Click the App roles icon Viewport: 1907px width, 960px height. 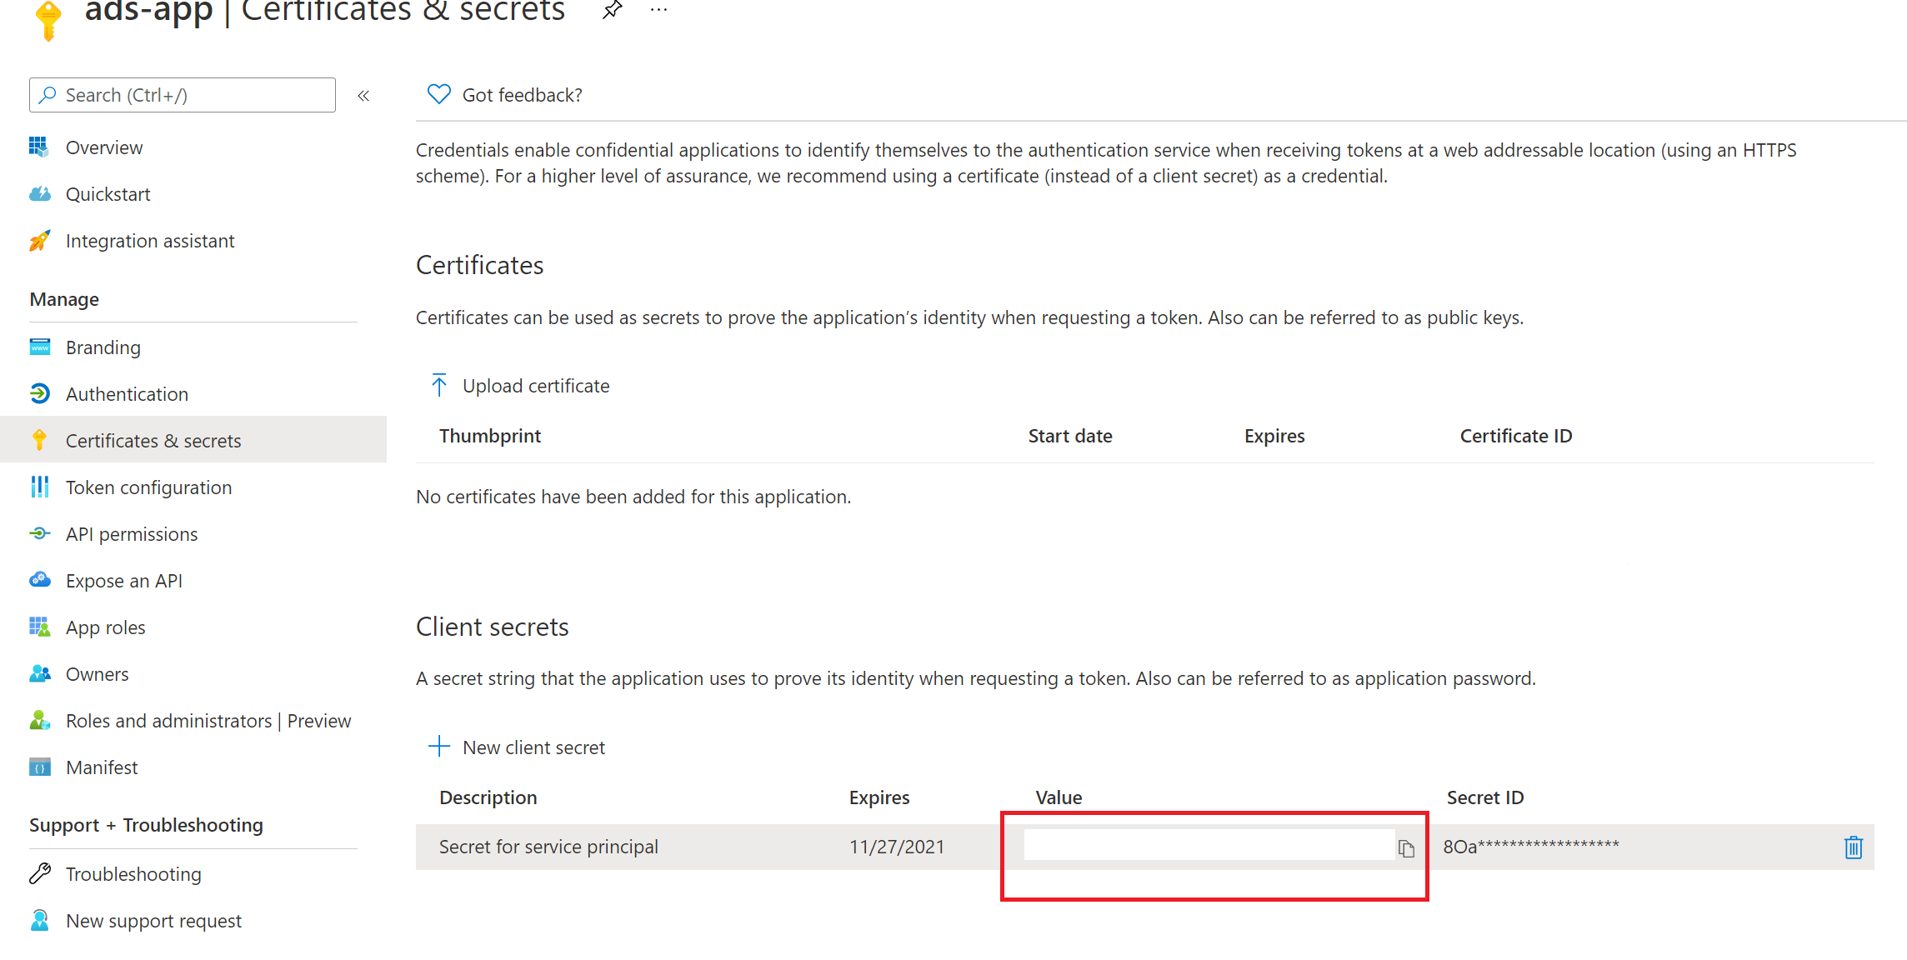coord(38,627)
